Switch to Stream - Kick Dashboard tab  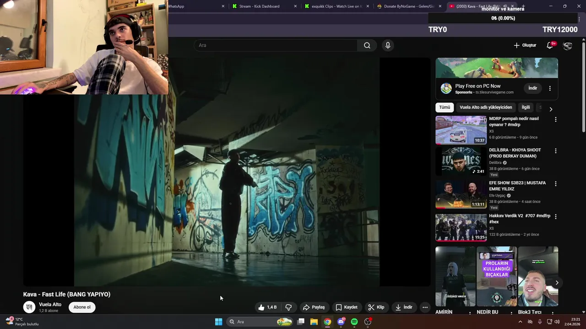pyautogui.click(x=264, y=6)
